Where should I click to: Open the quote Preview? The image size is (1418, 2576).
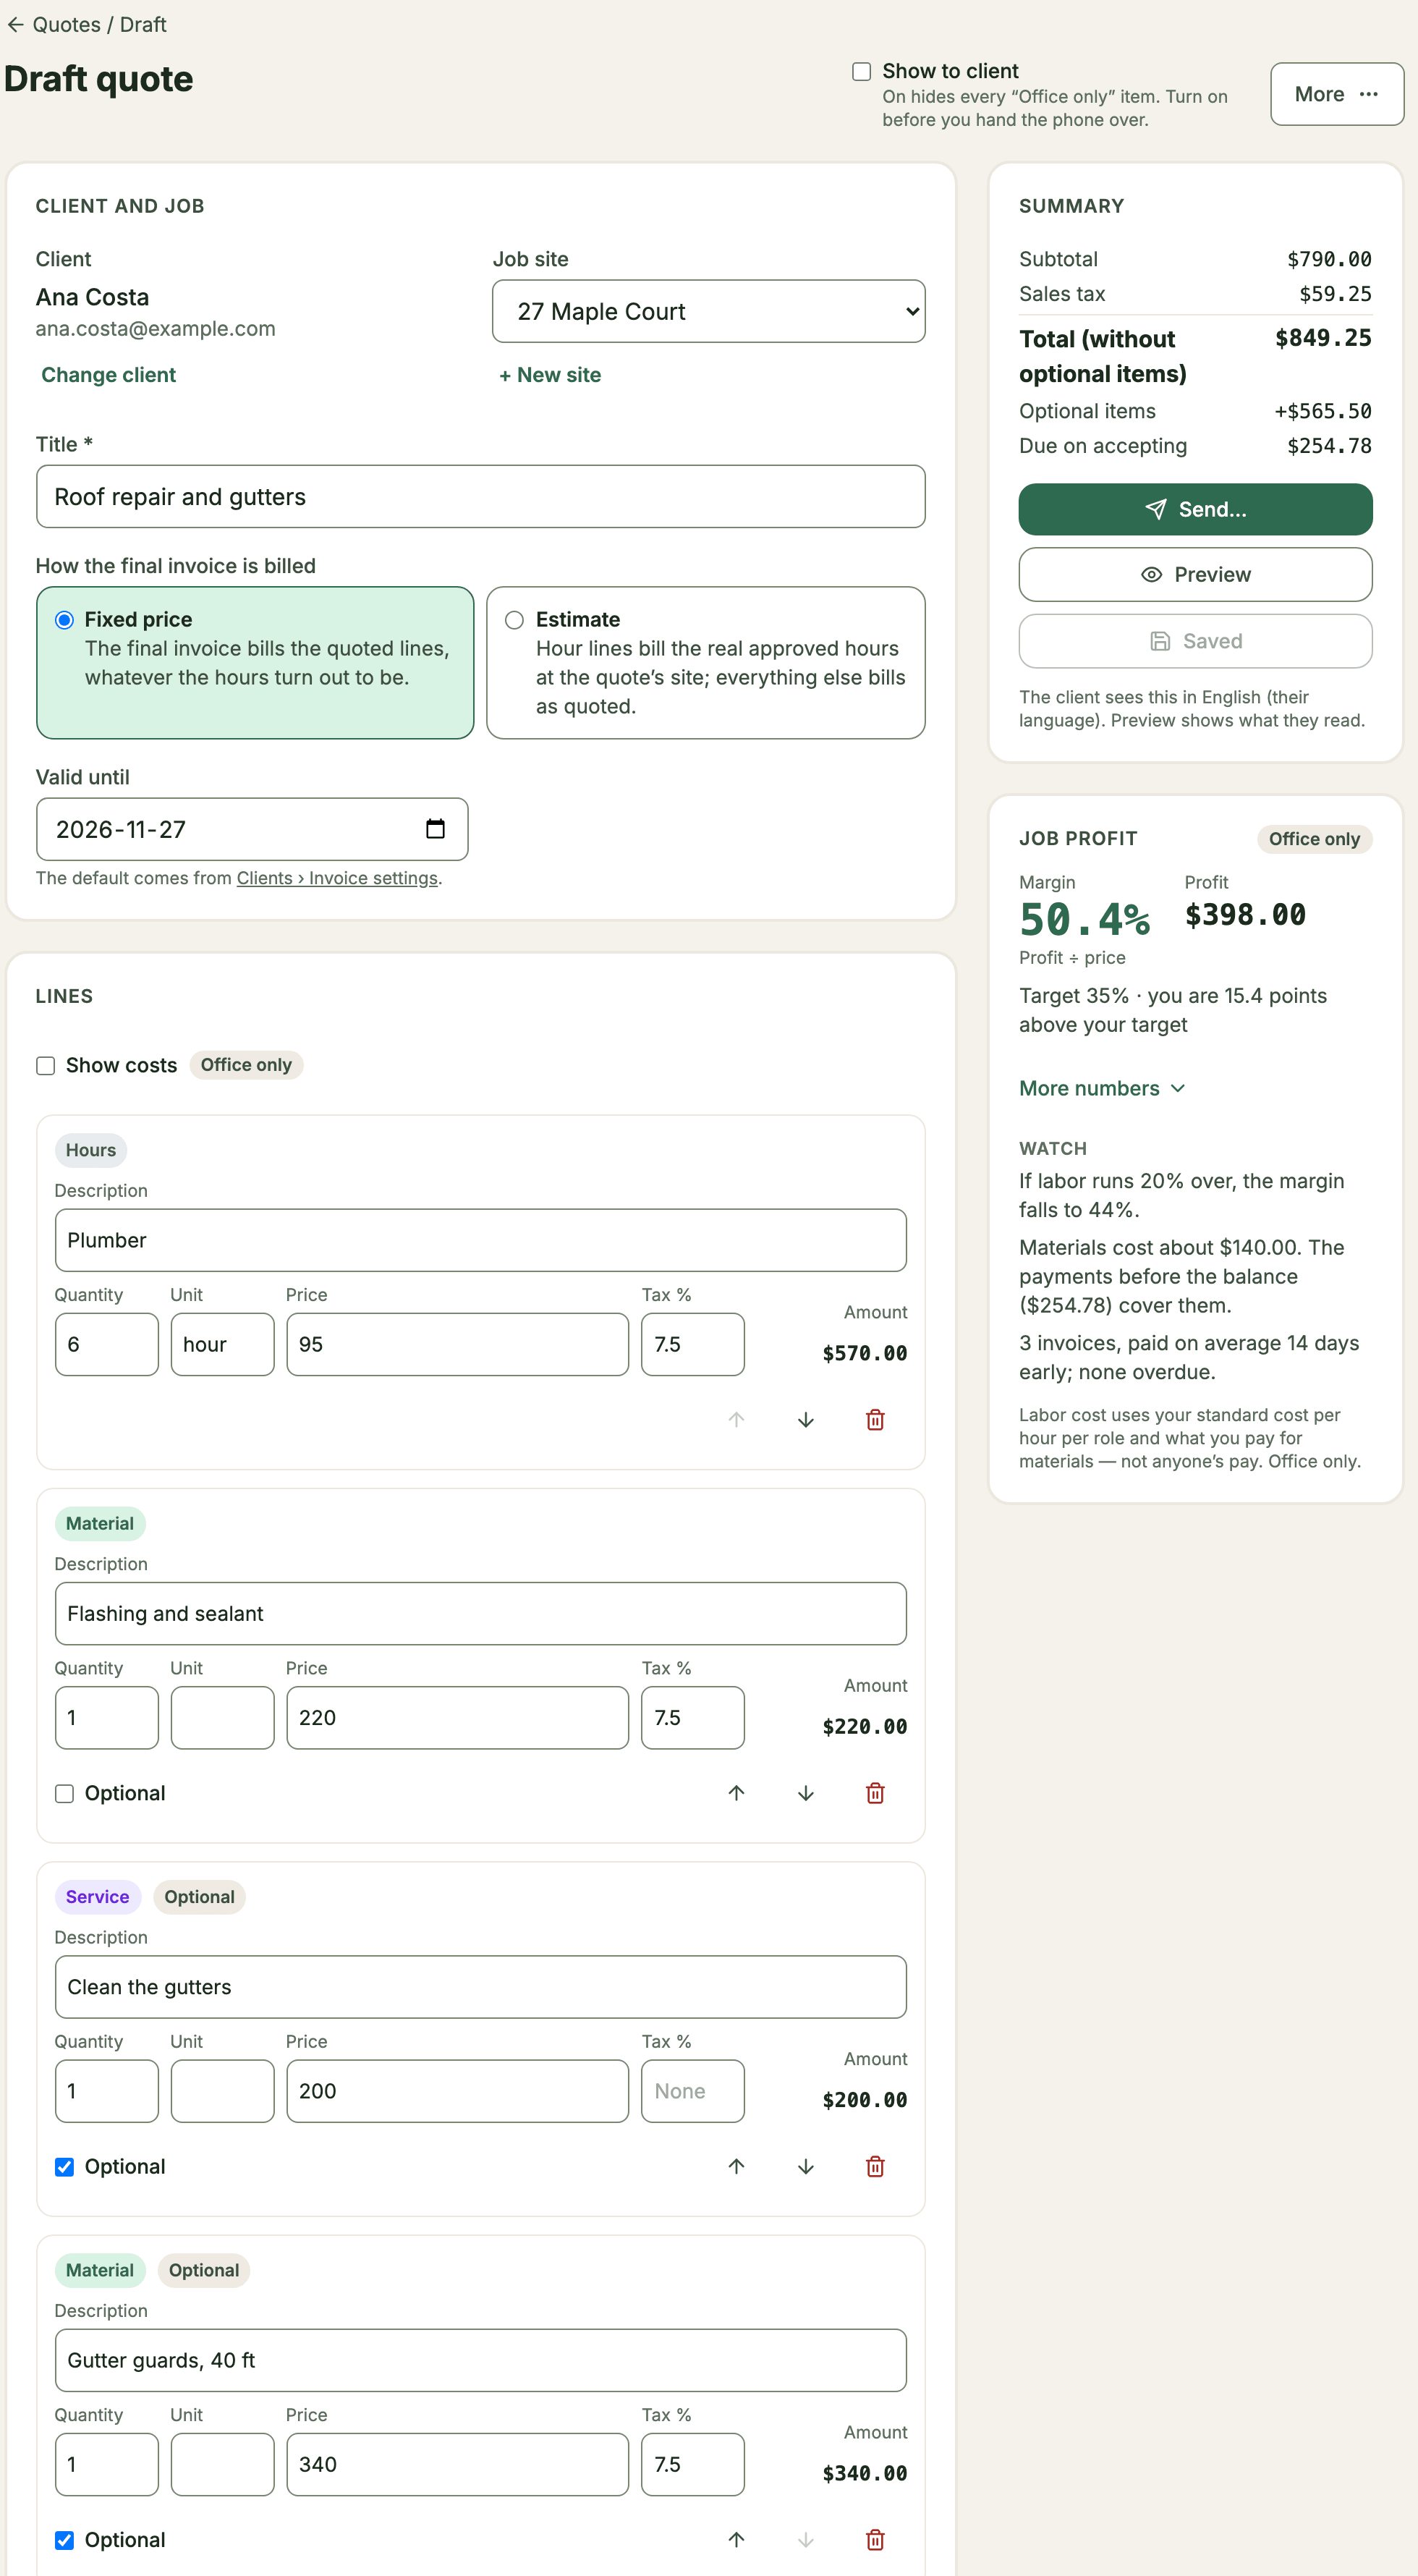pos(1195,575)
